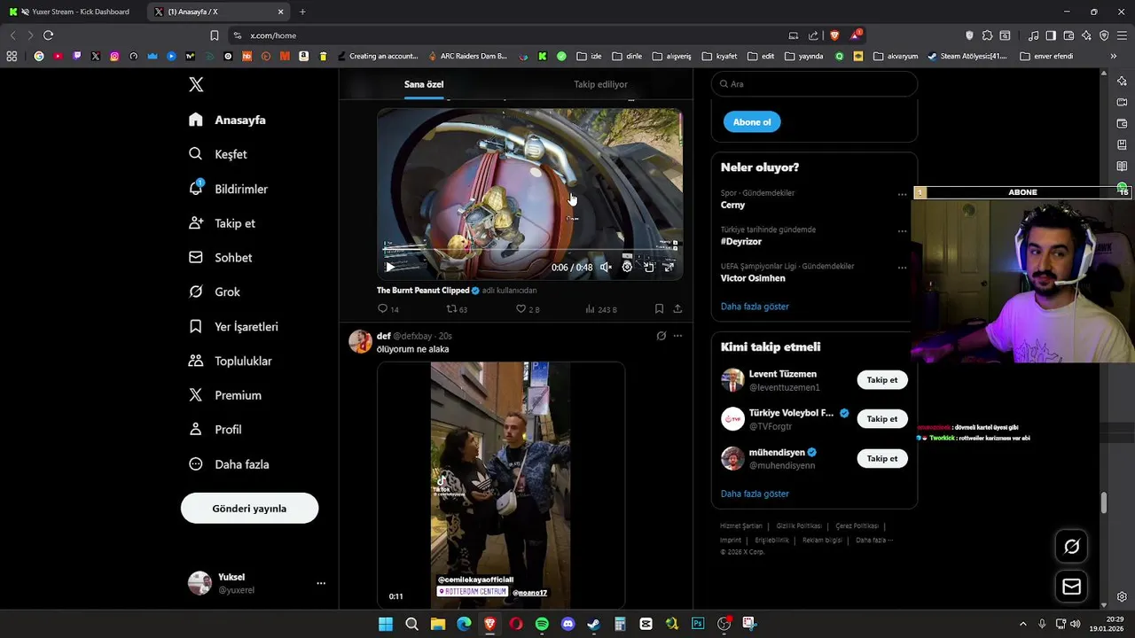Open floating Grok button
The image size is (1135, 638).
click(x=1071, y=547)
